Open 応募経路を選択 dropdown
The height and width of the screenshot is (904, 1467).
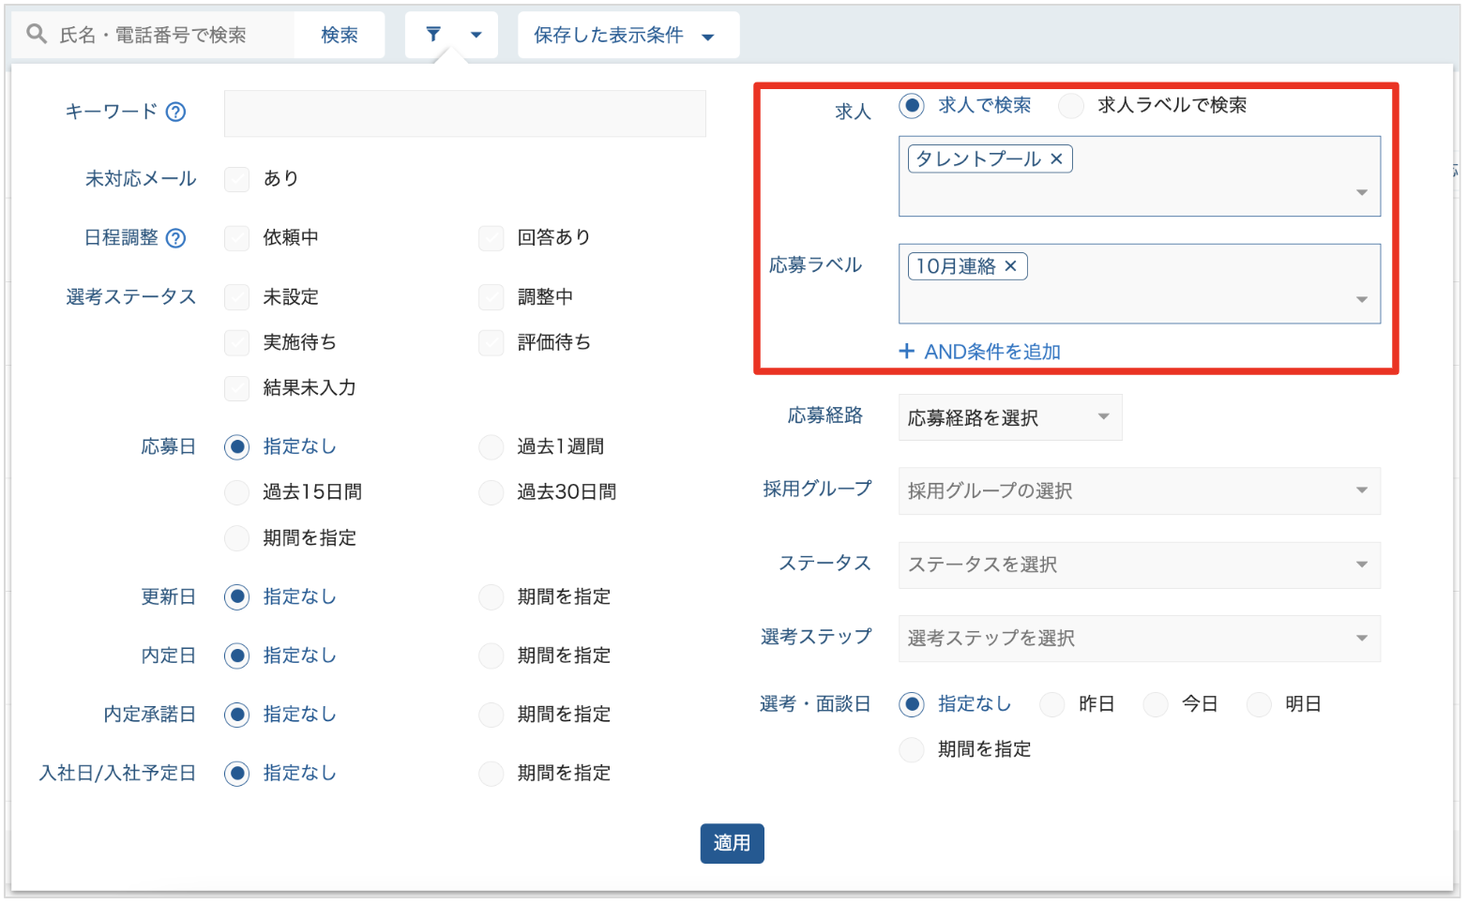[x=1010, y=418]
